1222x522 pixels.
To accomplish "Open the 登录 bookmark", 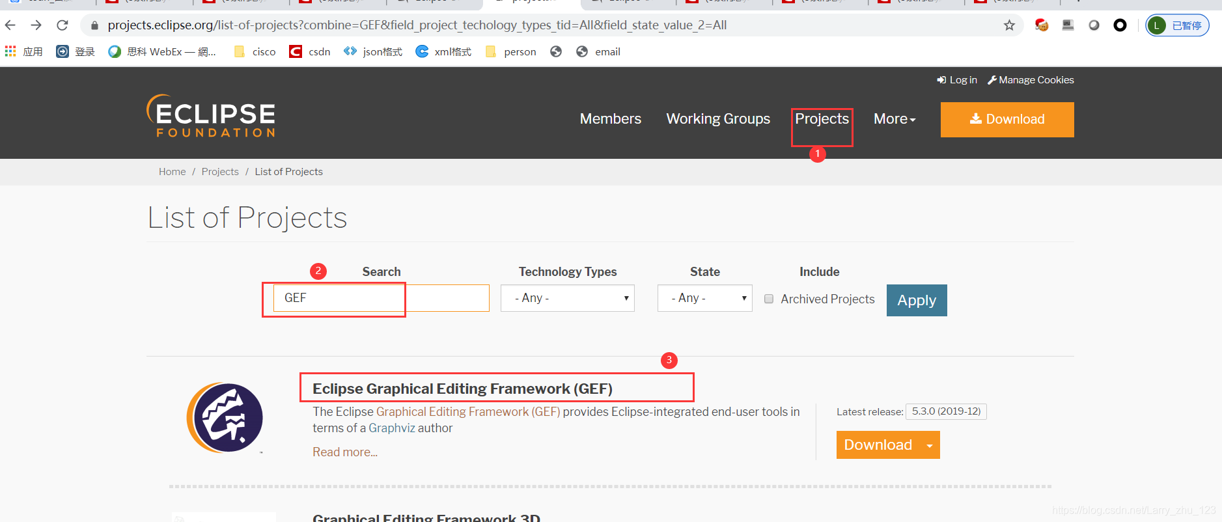I will pyautogui.click(x=76, y=51).
